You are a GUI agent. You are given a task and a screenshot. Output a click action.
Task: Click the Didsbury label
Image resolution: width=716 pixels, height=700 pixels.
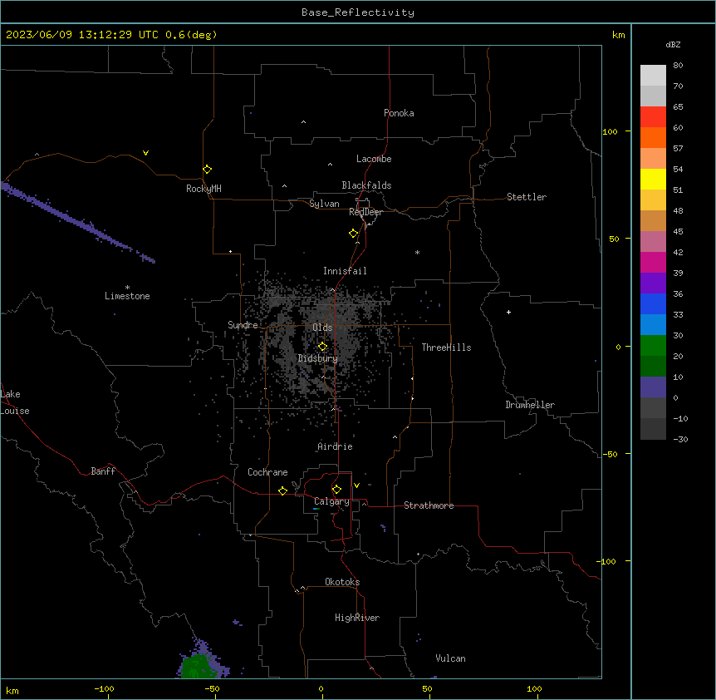coord(318,358)
